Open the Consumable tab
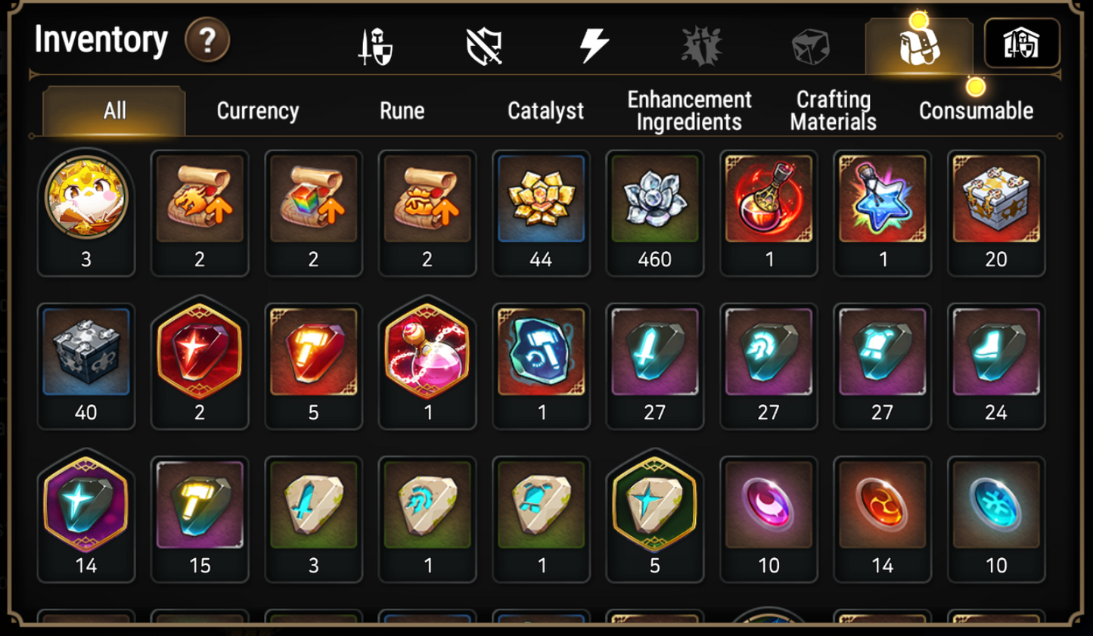Screen dimensions: 1093x636 976,111
